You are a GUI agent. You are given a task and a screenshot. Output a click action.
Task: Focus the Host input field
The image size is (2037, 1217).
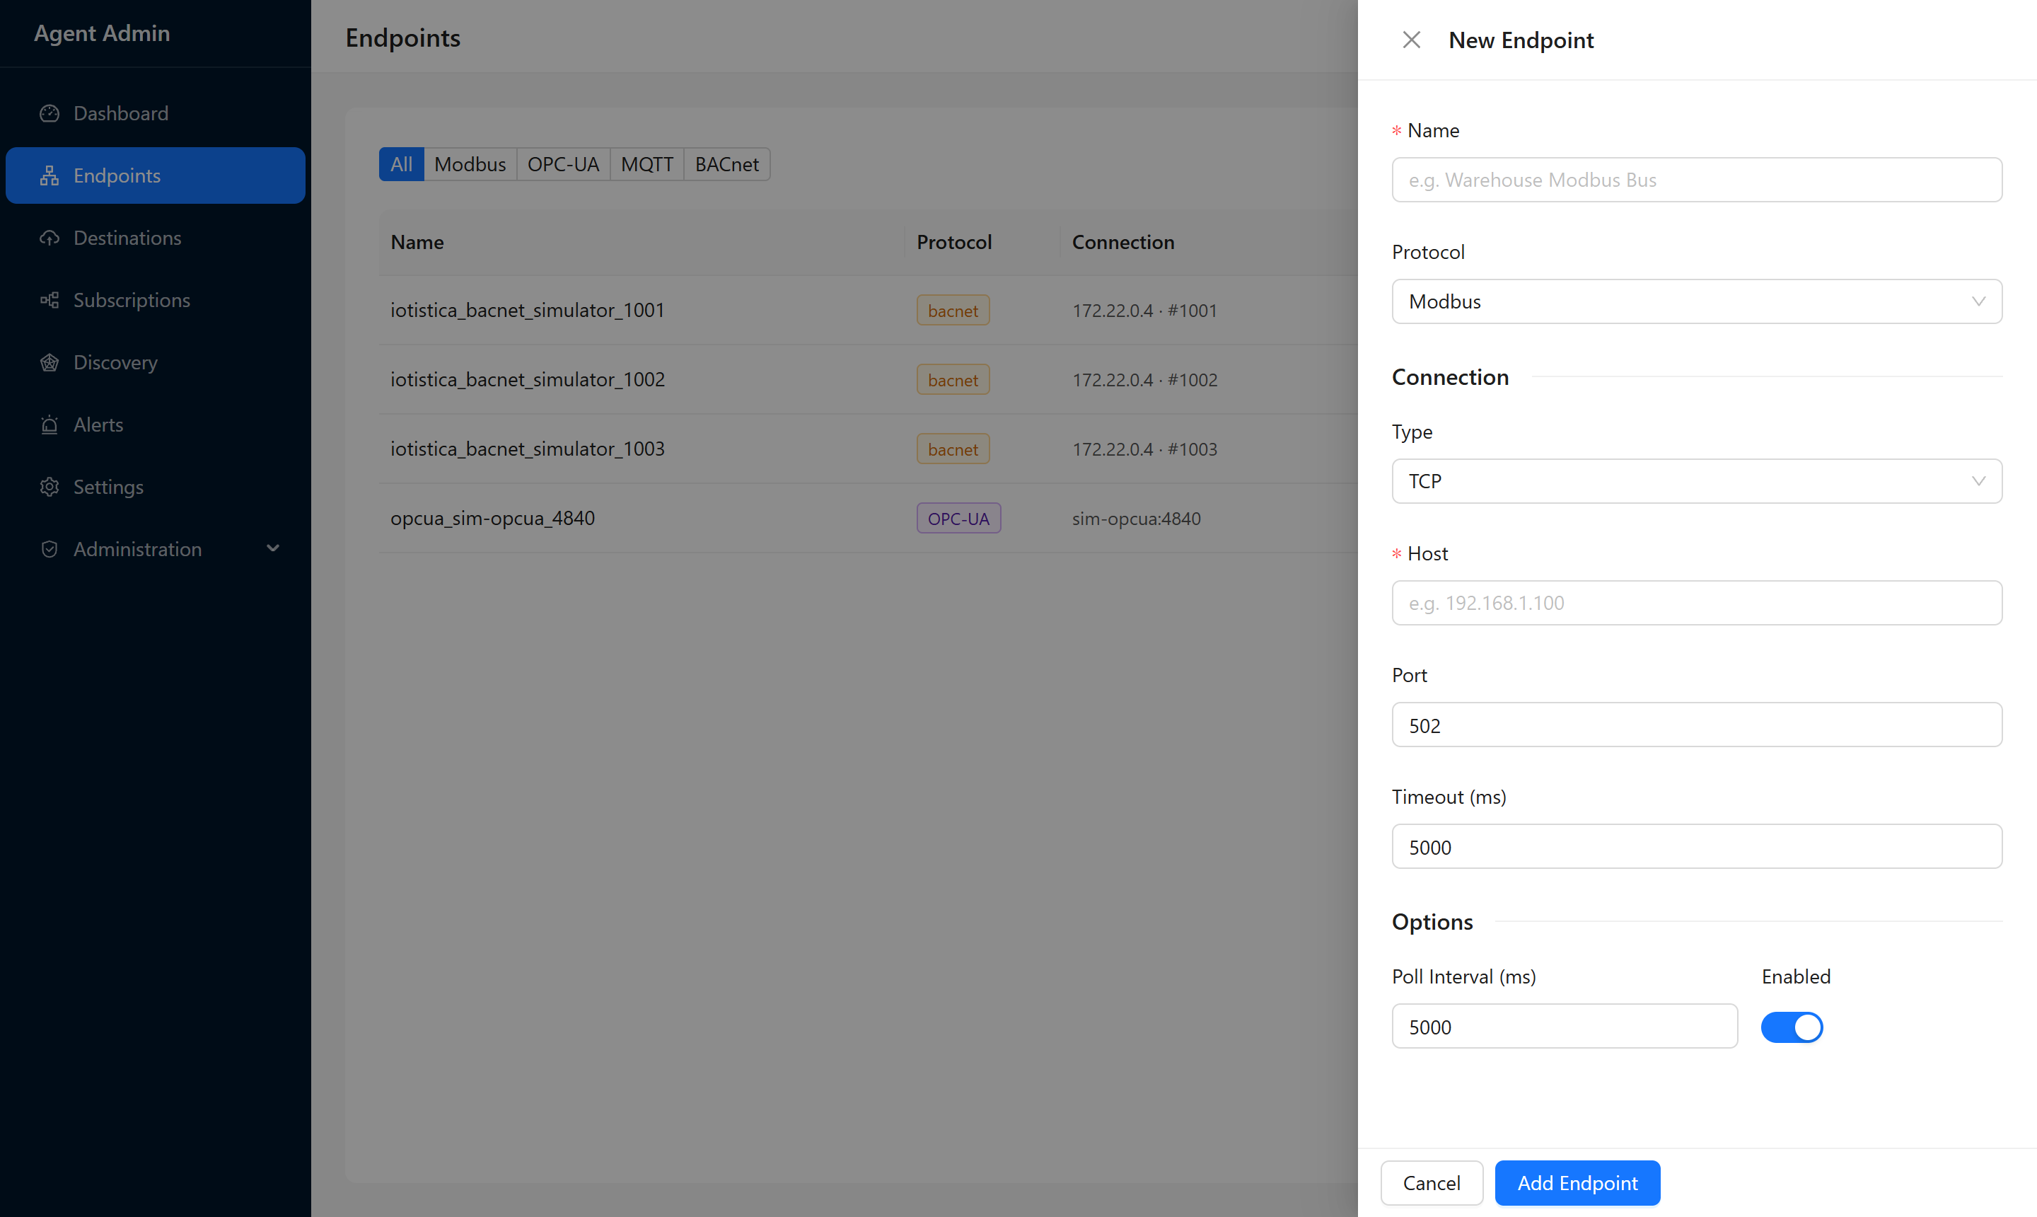[1696, 603]
